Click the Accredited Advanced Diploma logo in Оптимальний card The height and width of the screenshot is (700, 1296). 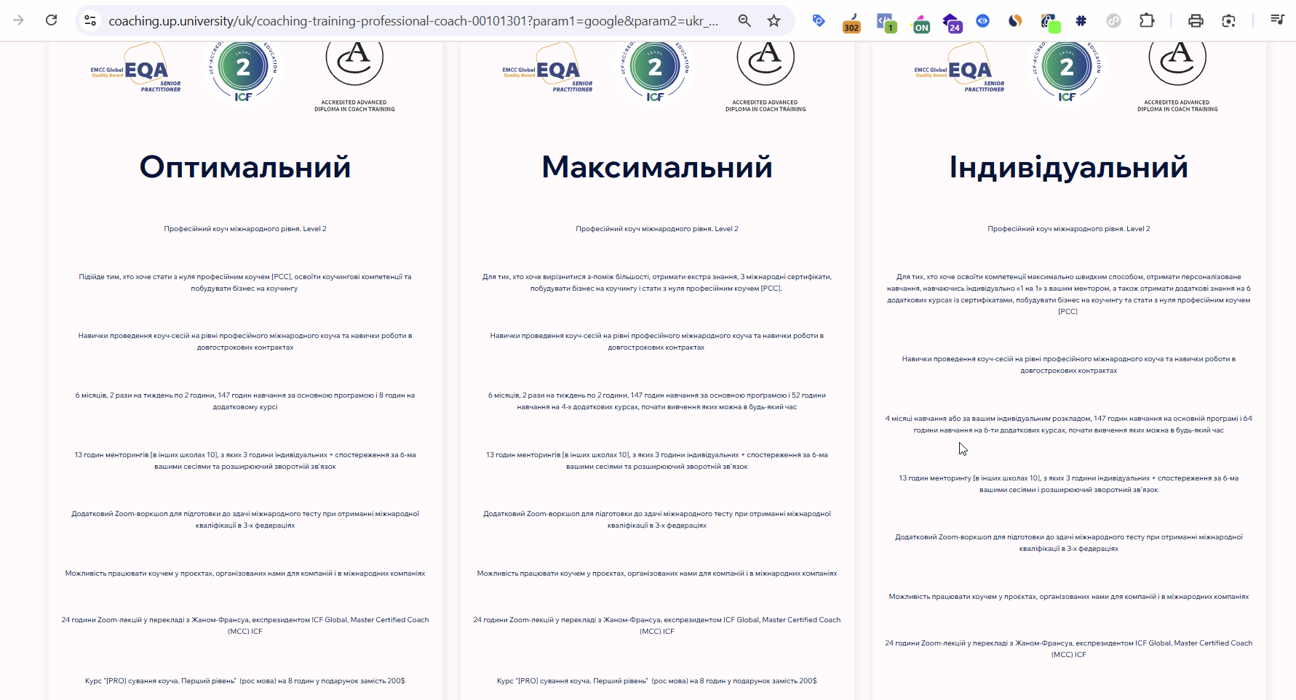tap(354, 76)
